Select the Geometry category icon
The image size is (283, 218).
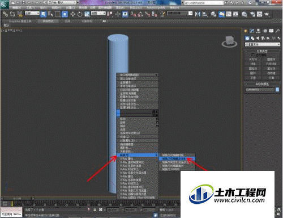(x=247, y=39)
